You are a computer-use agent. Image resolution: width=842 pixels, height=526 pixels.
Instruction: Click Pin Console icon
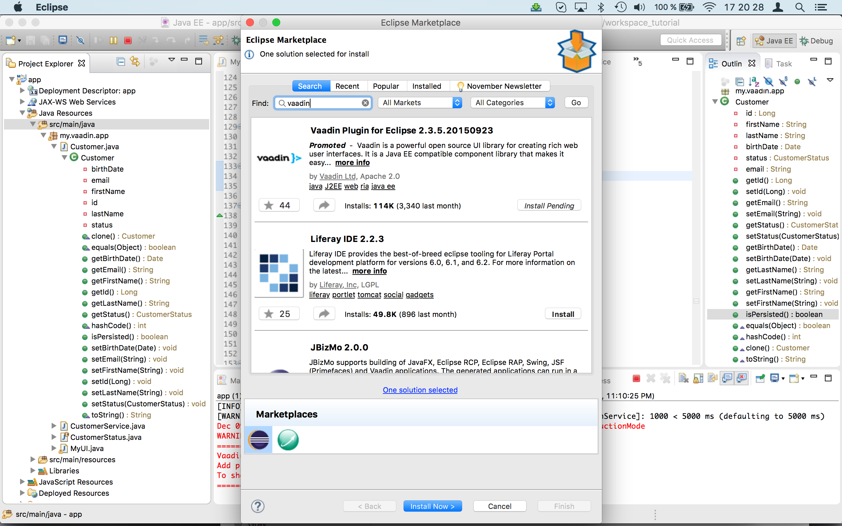(x=760, y=378)
